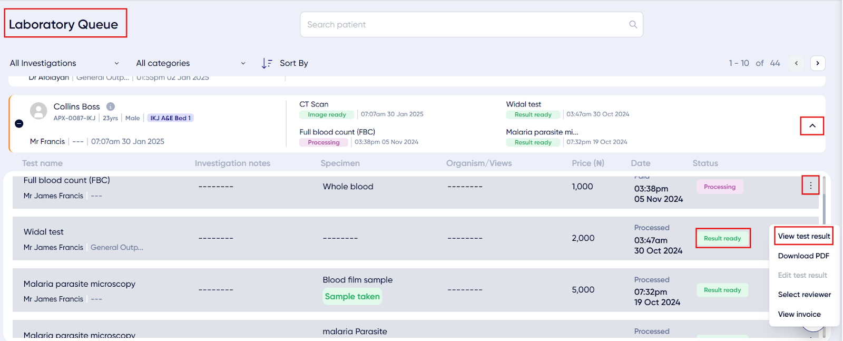
Task: Click the "1 - 10 of 44" page count
Action: point(754,63)
